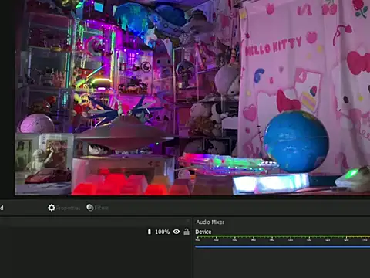Select the Audio Mixer panel title
The height and width of the screenshot is (278, 370).
[x=210, y=222]
